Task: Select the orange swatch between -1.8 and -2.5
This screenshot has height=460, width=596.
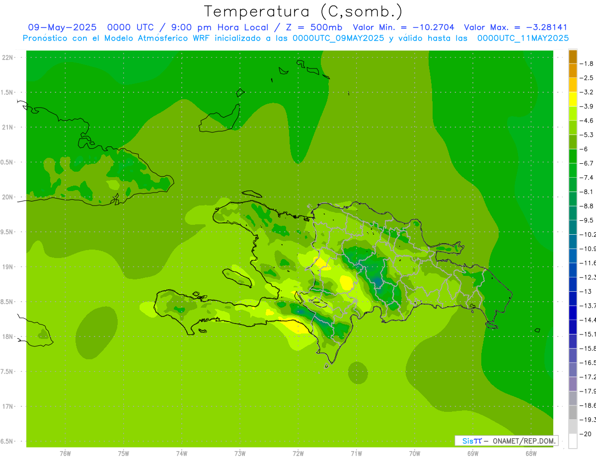Action: click(x=573, y=71)
